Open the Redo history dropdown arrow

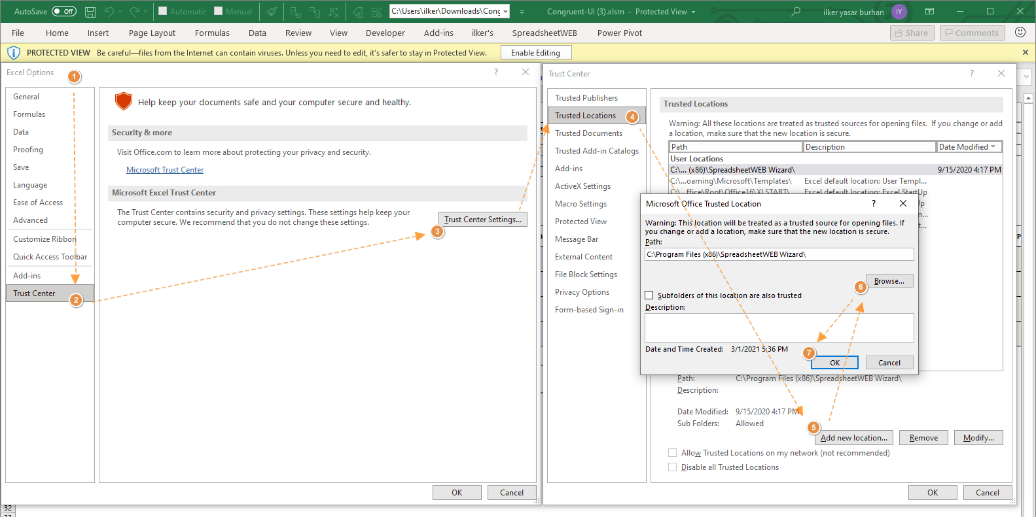[x=145, y=12]
